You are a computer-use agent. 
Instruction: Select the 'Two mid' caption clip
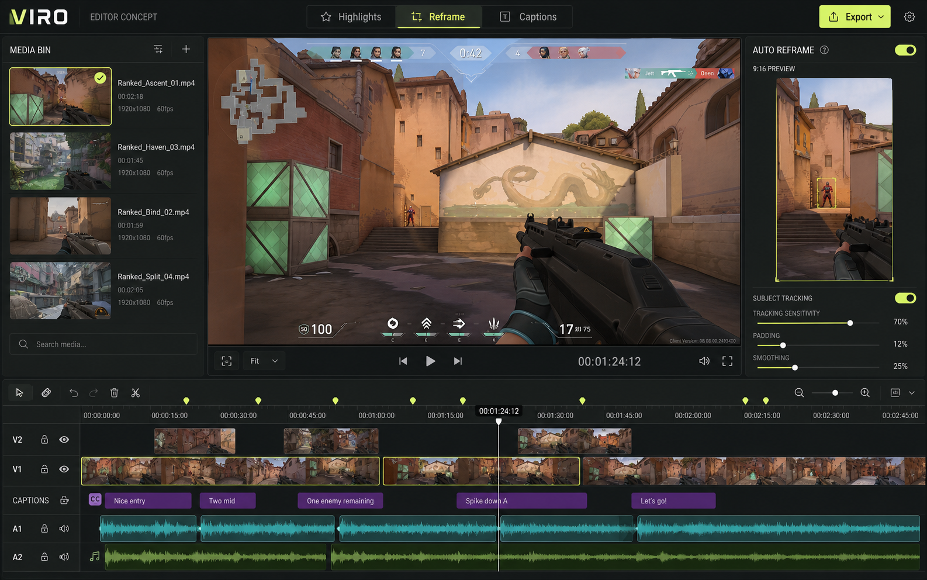(228, 500)
